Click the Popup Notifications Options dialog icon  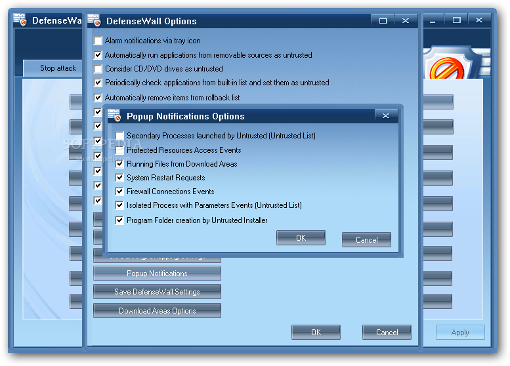click(114, 115)
